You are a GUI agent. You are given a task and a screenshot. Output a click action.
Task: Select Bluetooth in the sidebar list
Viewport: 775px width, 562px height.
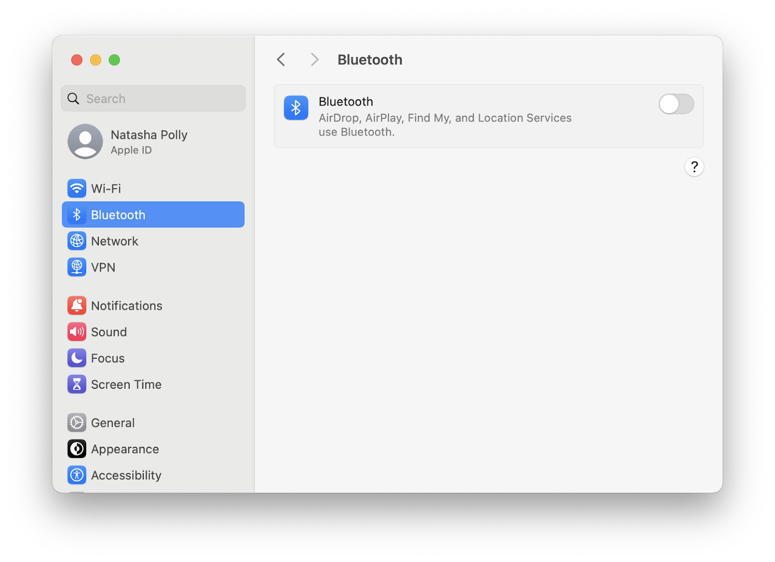118,214
